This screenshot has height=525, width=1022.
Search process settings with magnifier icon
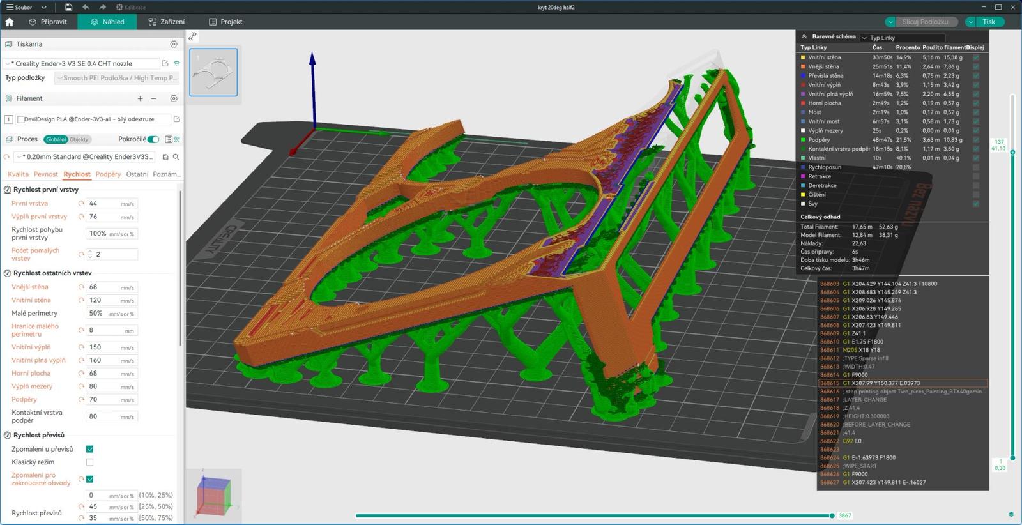coord(176,156)
